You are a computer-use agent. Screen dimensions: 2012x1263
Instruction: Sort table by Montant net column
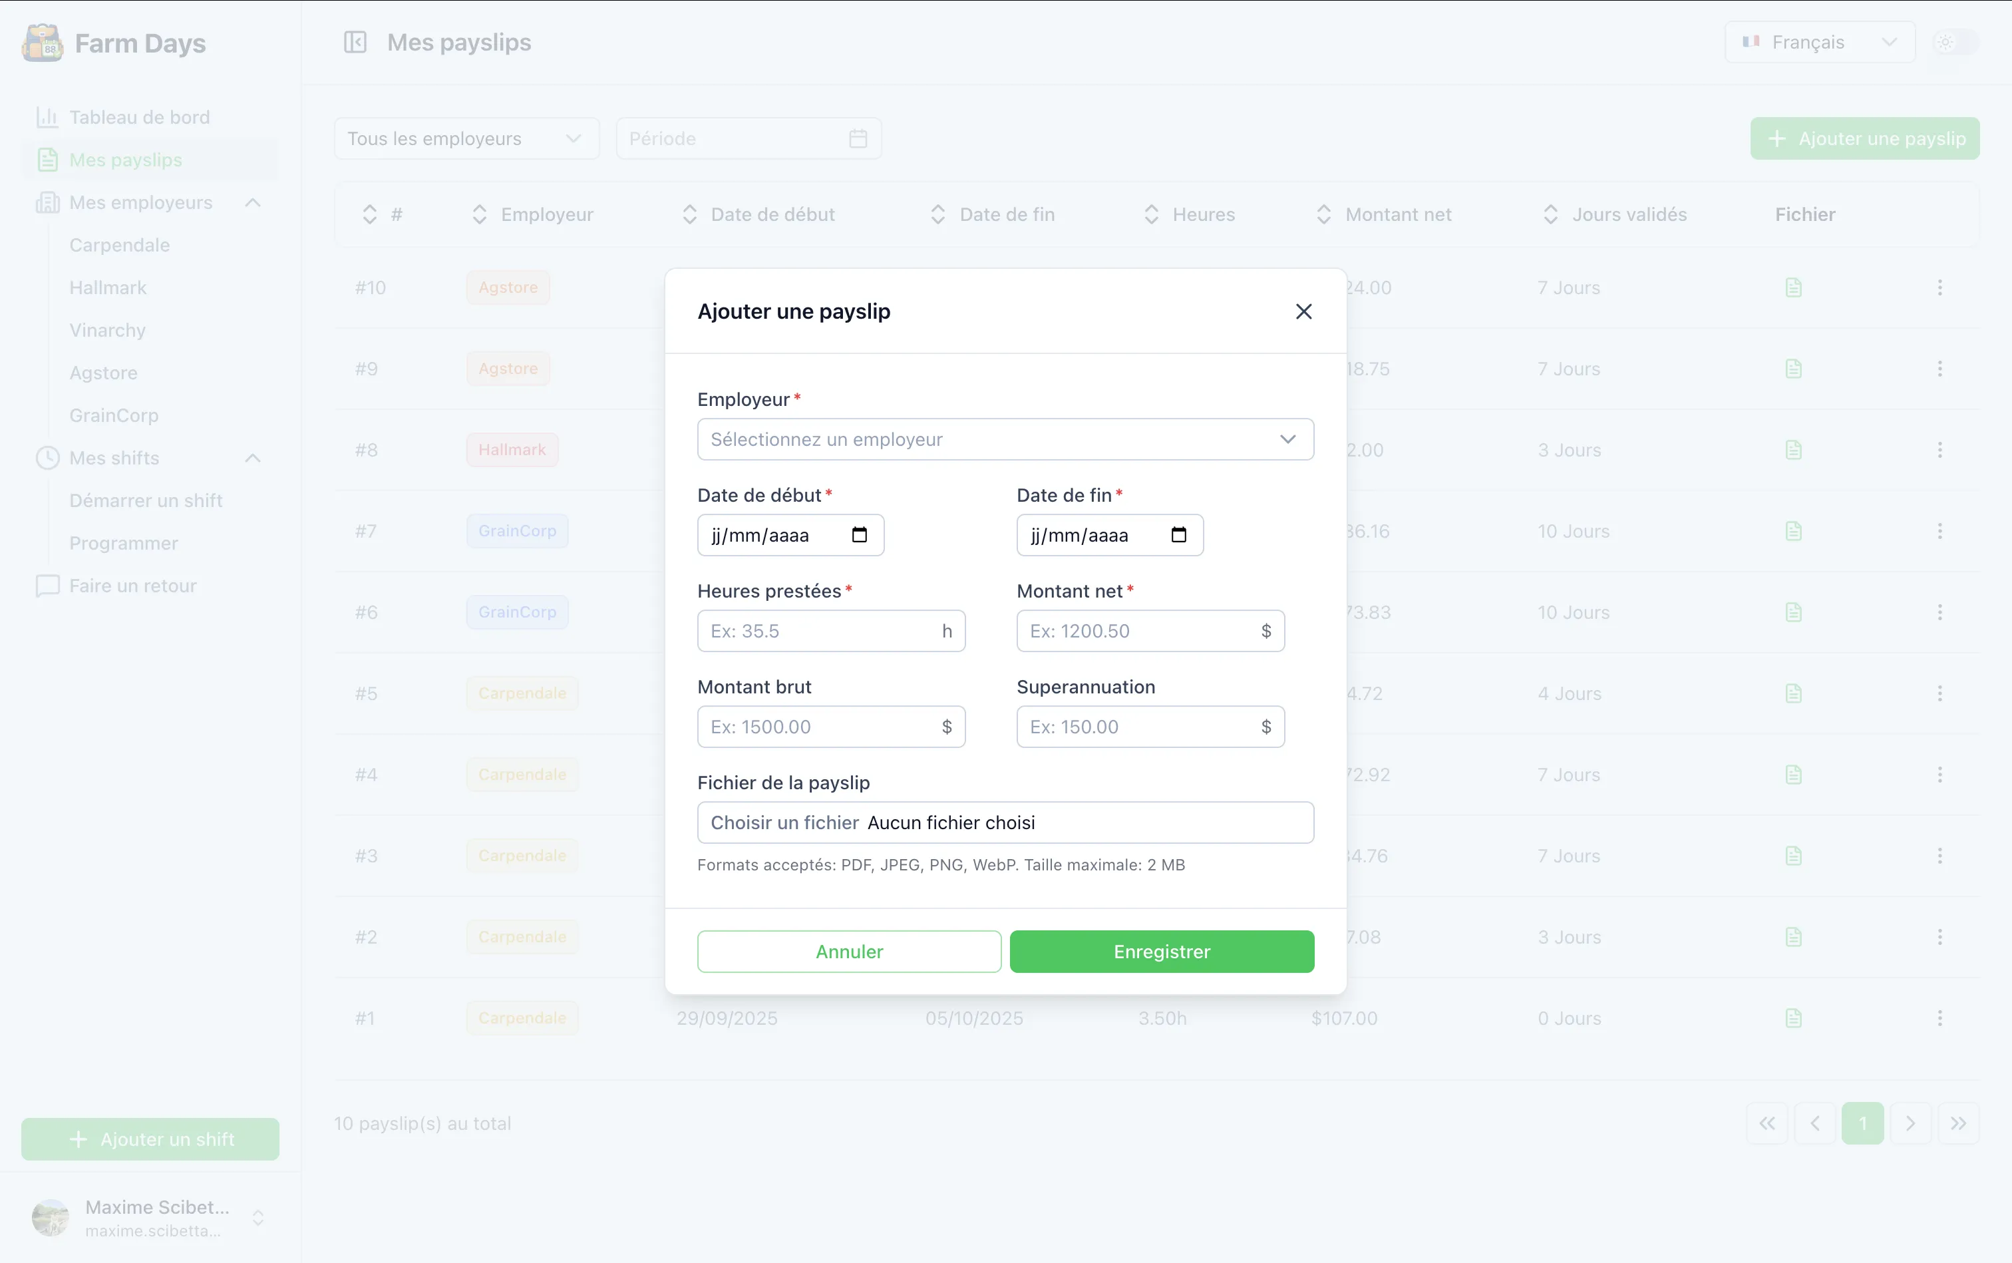pos(1324,215)
